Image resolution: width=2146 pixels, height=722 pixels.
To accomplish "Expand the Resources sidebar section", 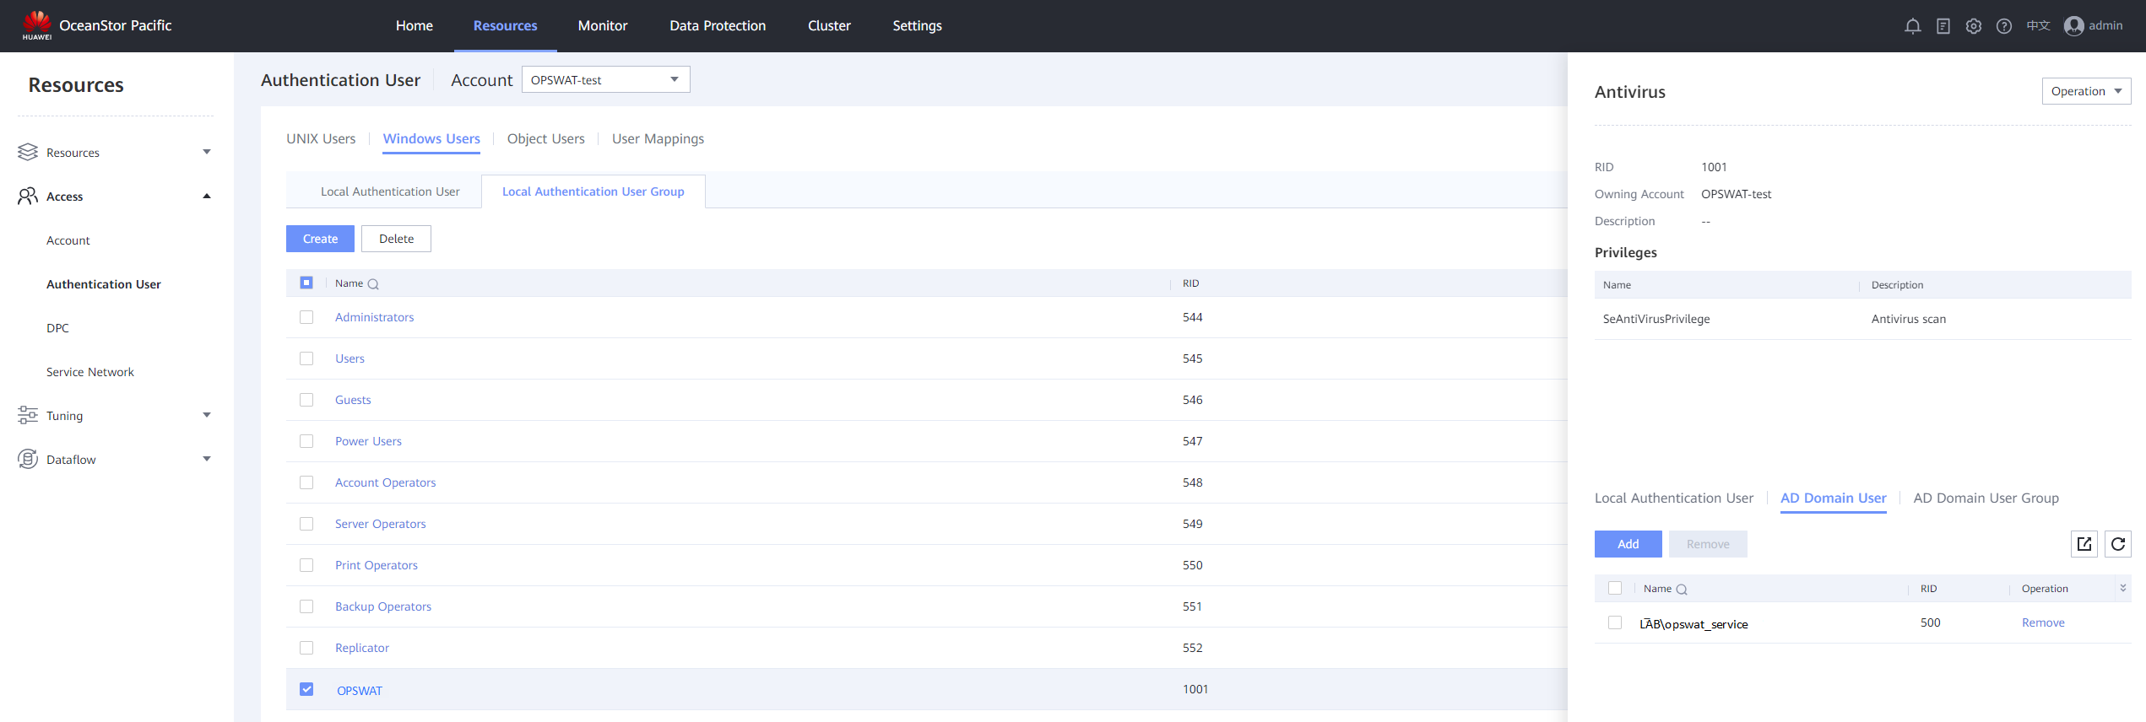I will point(207,152).
